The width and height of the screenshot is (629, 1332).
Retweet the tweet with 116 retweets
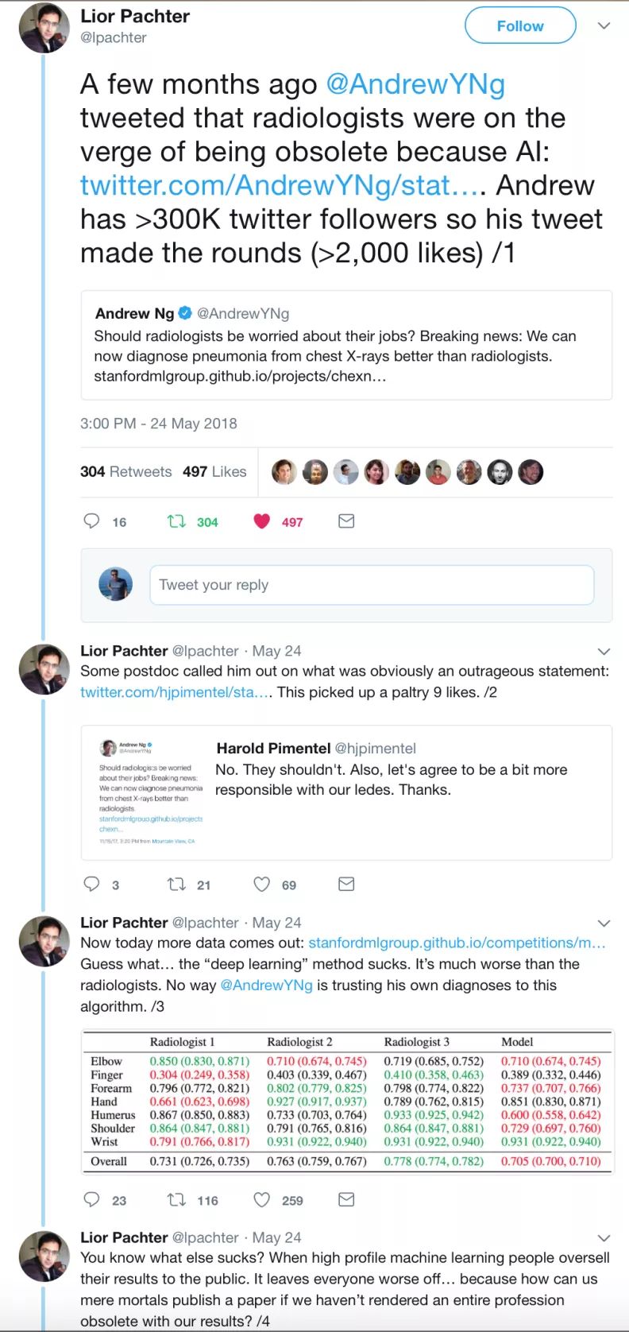pyautogui.click(x=176, y=1199)
